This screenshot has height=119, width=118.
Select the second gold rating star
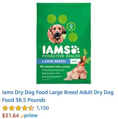pyautogui.click(x=12, y=108)
